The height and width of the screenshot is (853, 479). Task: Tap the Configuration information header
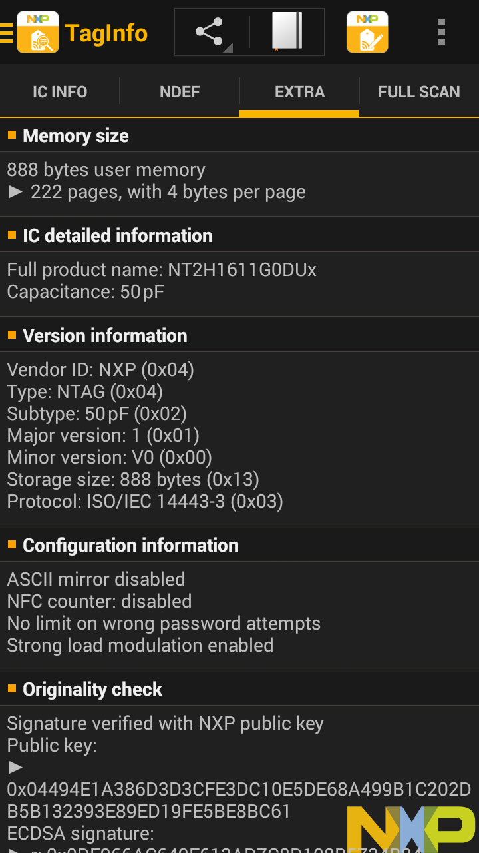pyautogui.click(x=130, y=545)
